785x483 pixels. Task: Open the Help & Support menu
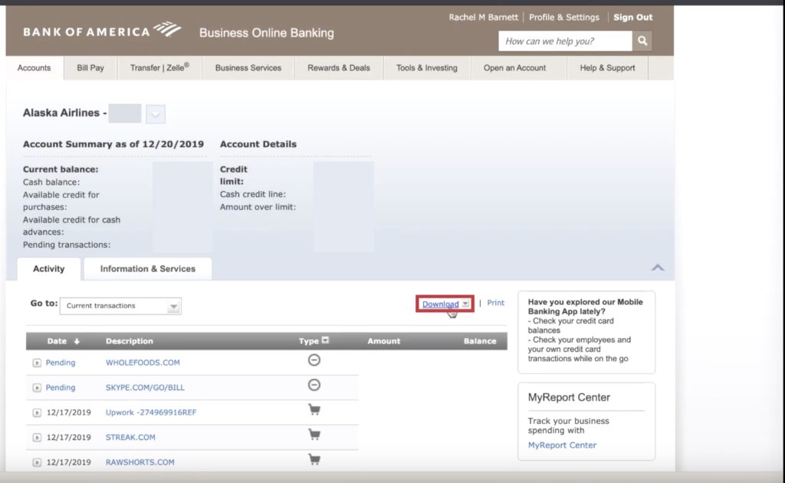607,68
